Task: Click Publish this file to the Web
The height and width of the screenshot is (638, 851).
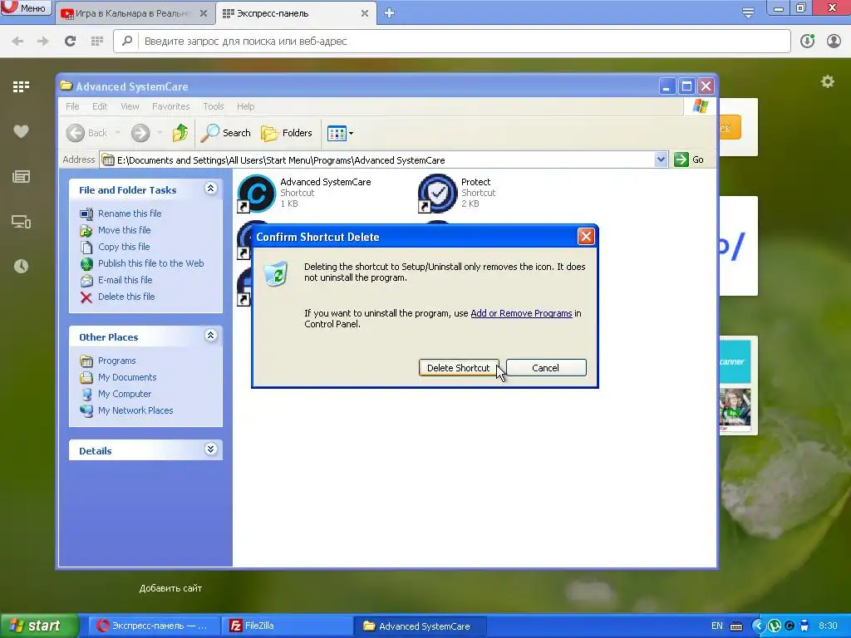Action: [x=151, y=263]
